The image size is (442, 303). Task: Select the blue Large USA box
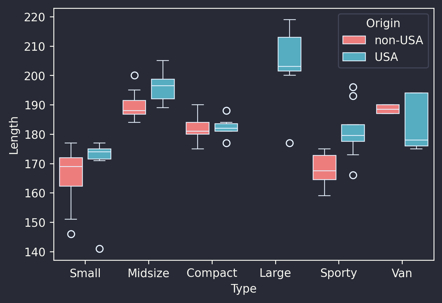290,54
